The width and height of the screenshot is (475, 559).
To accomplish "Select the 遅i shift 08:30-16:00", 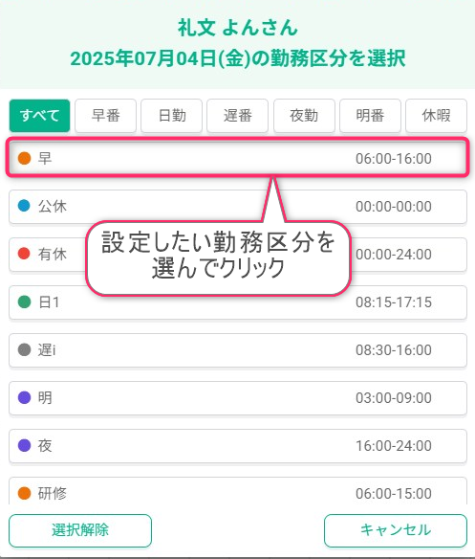I will [237, 350].
